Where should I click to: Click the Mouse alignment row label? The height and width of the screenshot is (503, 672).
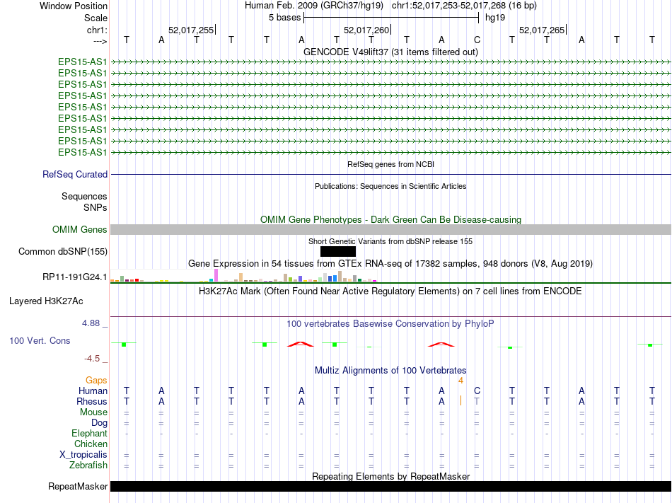(93, 412)
